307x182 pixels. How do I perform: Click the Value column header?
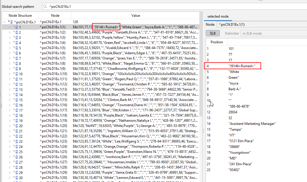pos(136,16)
